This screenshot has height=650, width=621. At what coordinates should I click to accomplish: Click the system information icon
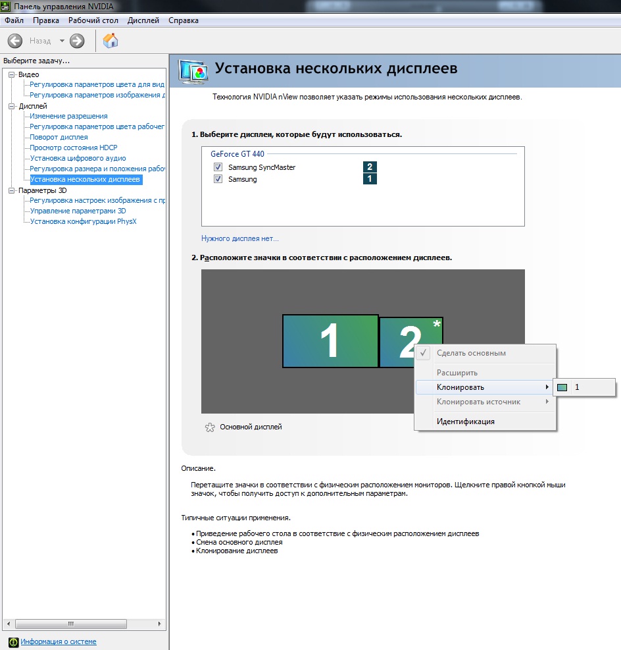click(x=14, y=642)
